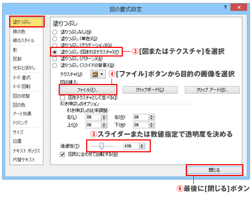This screenshot has height=197, width=252.
Task: Choose 塗りつぶし (パターン)(A) option
Action: click(x=54, y=59)
